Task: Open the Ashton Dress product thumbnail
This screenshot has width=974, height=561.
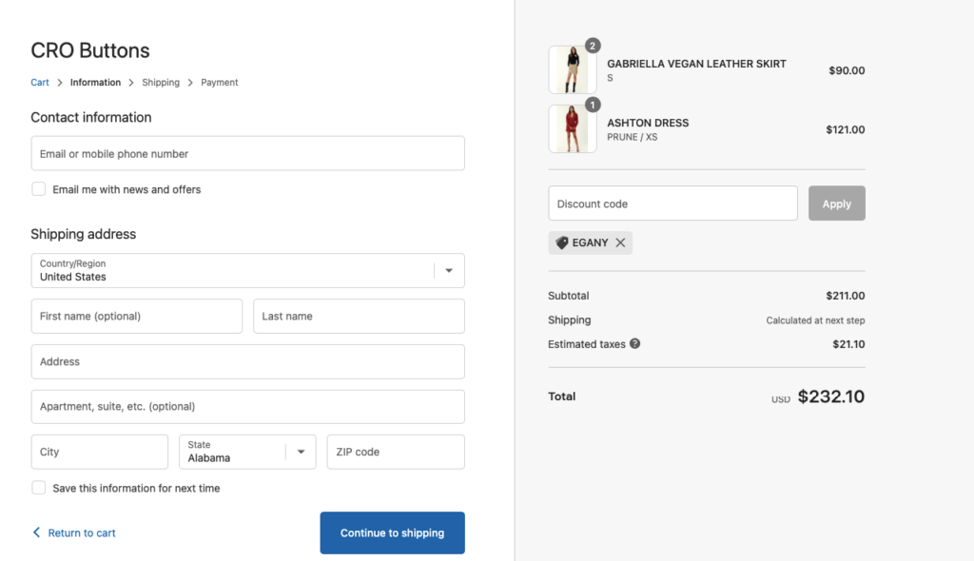Action: point(572,128)
